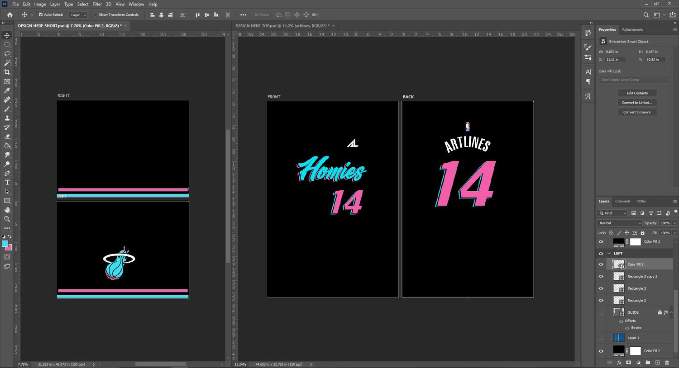Collapse the LEFT layer group
Screen dimensions: 679x368
pos(609,254)
